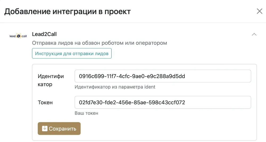Image resolution: width=266 pixels, height=142 pixels.
Task: Save the integration with Сохранить
Action: click(59, 129)
